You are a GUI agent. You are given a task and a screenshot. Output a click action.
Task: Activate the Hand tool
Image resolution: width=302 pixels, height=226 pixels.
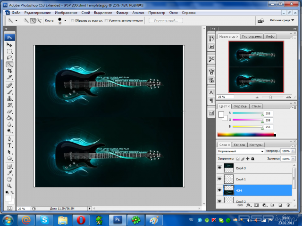coord(9,179)
